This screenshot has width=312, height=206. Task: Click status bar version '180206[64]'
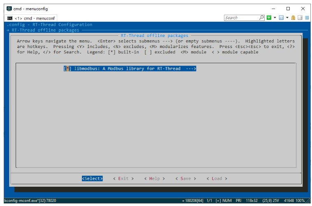point(194,200)
